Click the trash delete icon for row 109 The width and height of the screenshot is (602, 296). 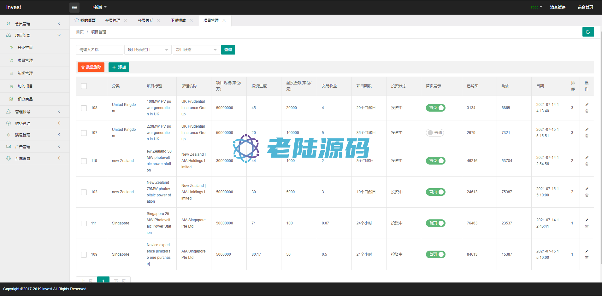587,258
